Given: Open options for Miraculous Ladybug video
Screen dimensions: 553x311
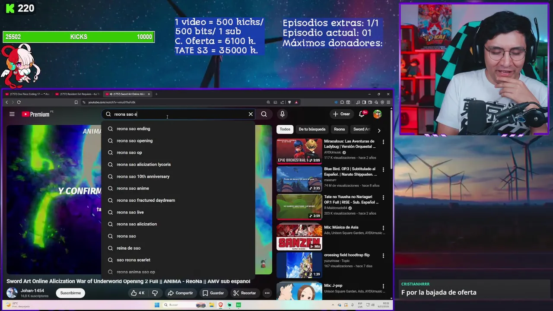Looking at the screenshot, I should pos(383,142).
